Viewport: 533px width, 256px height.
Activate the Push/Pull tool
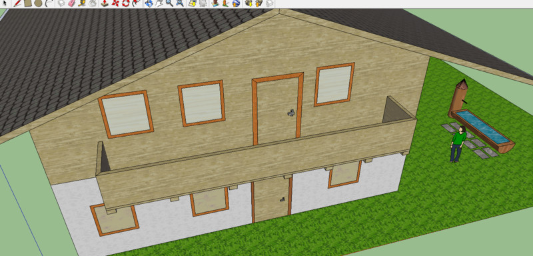tap(105, 3)
